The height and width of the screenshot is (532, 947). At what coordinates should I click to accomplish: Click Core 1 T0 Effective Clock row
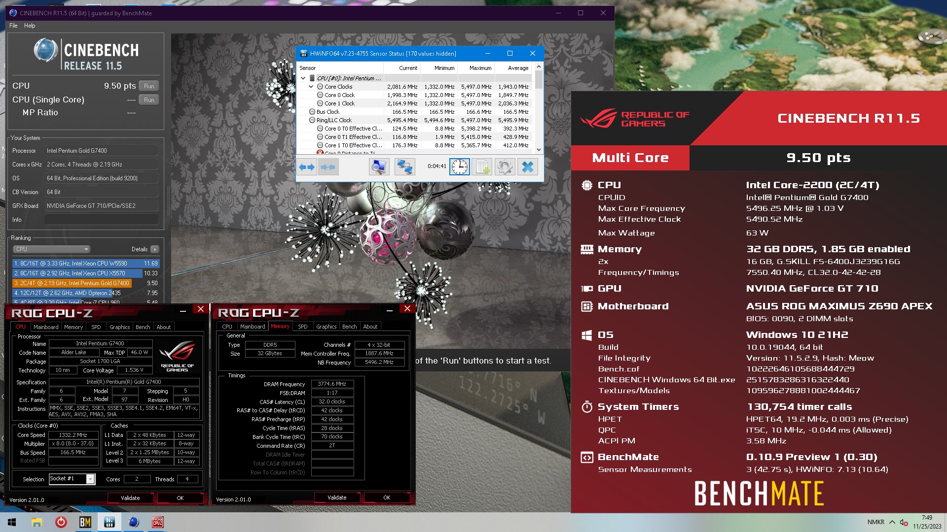point(414,145)
